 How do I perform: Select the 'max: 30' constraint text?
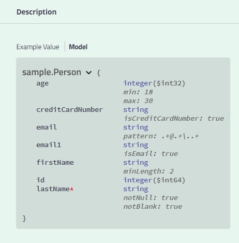pyautogui.click(x=138, y=101)
